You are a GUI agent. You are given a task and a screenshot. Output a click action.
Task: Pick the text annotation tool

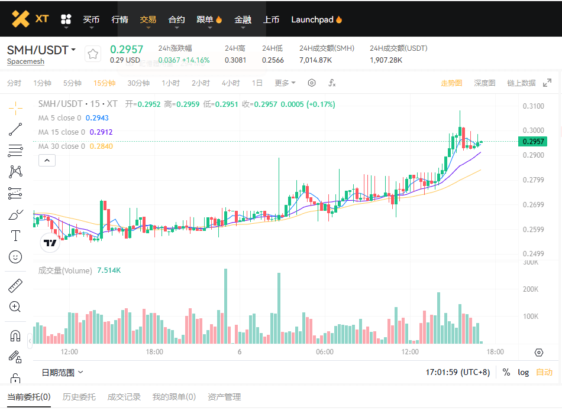pyautogui.click(x=15, y=236)
